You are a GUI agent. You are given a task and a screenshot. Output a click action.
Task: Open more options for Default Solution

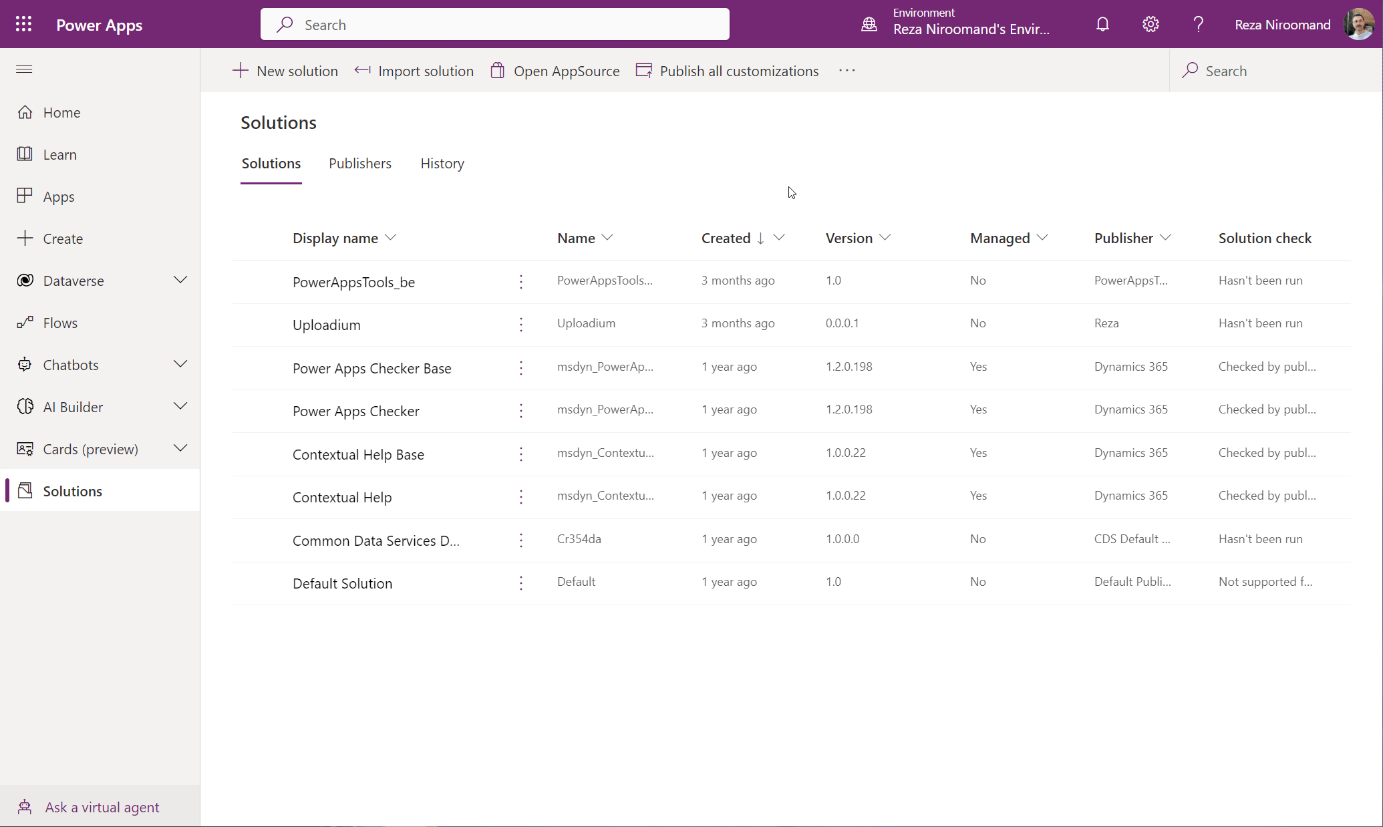pyautogui.click(x=521, y=583)
